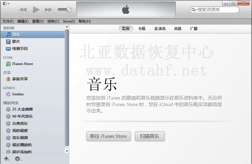Click the shopping bag iTunes Store icon
Screen dimensions: 252x164
click(x=8, y=64)
